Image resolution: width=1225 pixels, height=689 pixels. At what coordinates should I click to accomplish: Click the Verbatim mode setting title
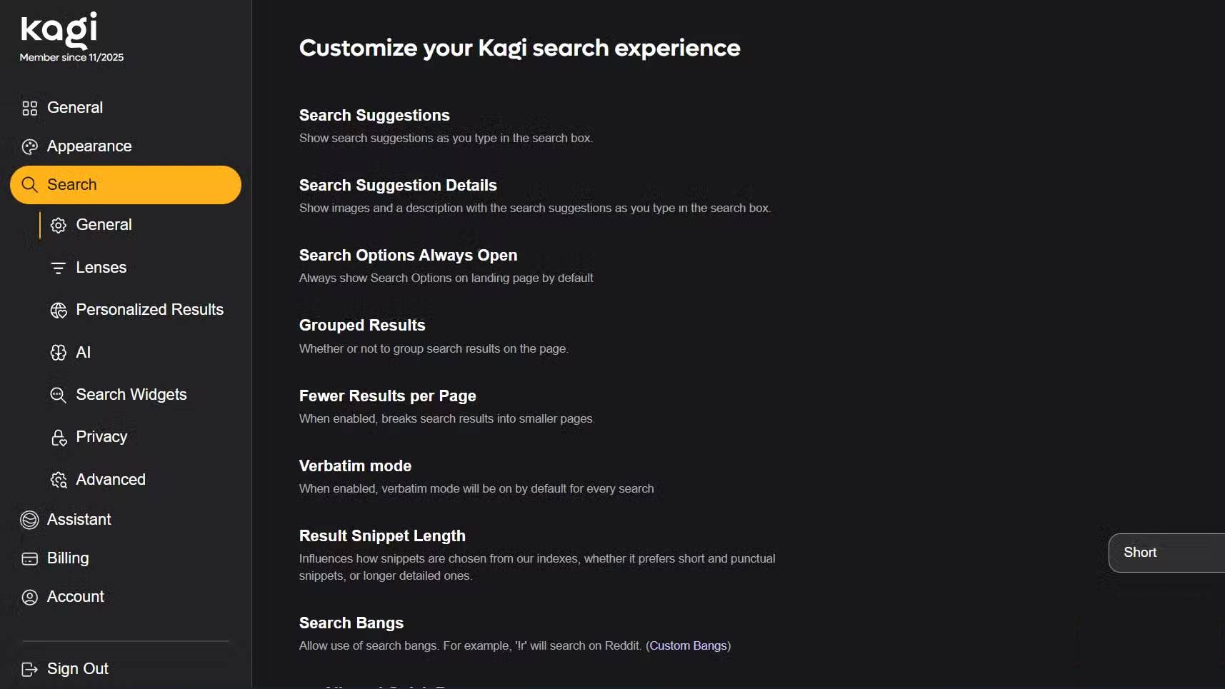[x=355, y=466]
